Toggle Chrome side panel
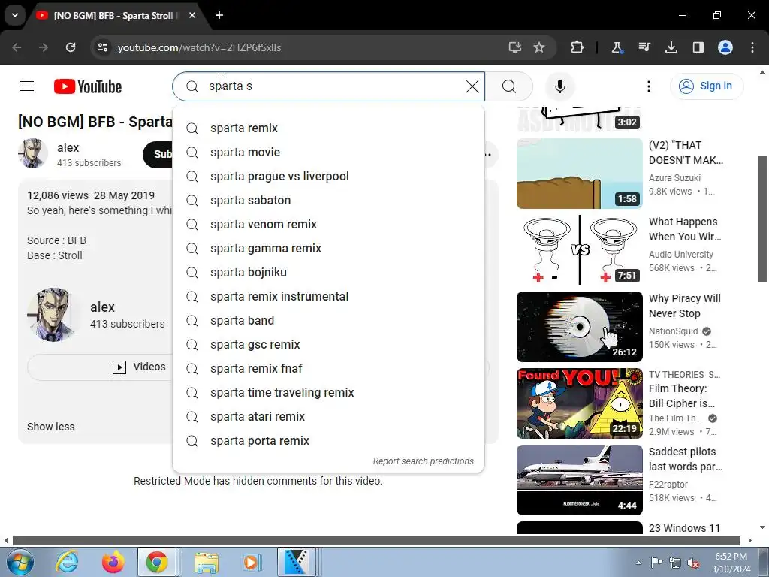 698,47
